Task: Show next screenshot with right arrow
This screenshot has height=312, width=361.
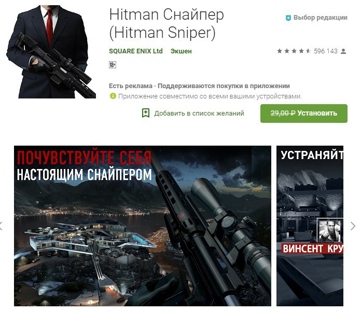Action: [353, 226]
